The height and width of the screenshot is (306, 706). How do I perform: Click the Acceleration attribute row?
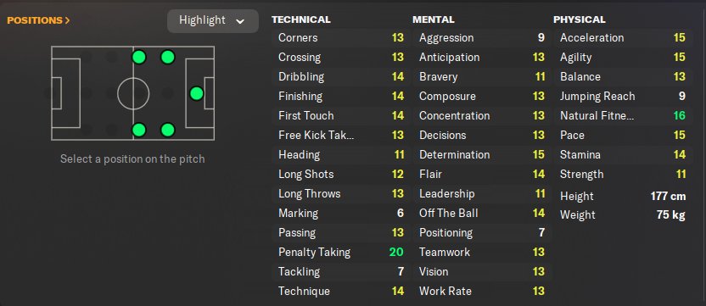click(x=622, y=38)
